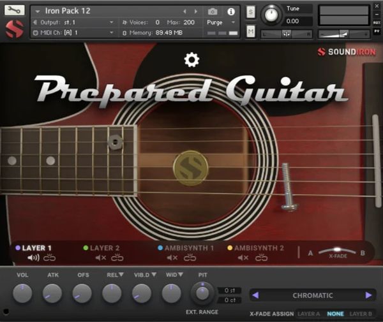Viewport: 383px width, 322px height.
Task: Click the metal nut on the fretboard
Action: point(116,142)
